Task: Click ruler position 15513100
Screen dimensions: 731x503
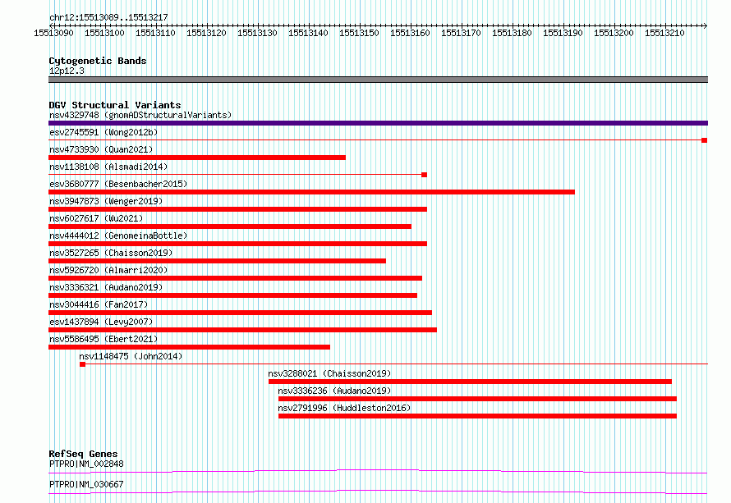Action: pyautogui.click(x=104, y=33)
